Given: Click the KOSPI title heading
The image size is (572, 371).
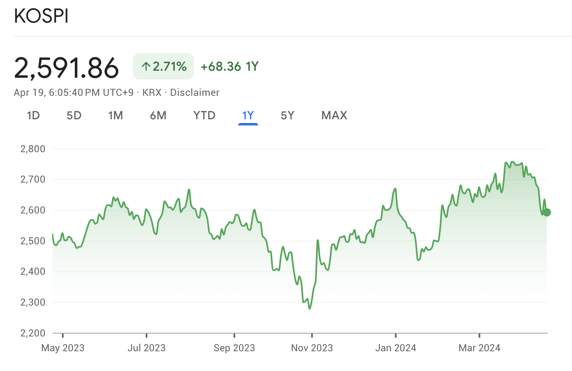Looking at the screenshot, I should point(41,16).
